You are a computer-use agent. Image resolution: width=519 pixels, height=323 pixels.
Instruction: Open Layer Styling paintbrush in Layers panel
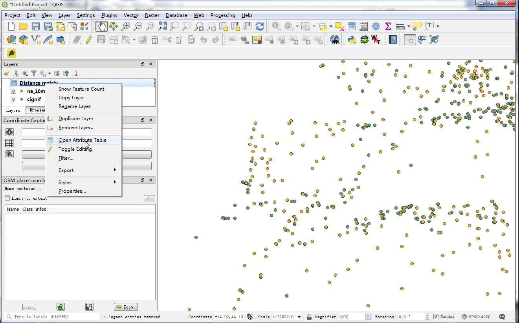[6, 73]
